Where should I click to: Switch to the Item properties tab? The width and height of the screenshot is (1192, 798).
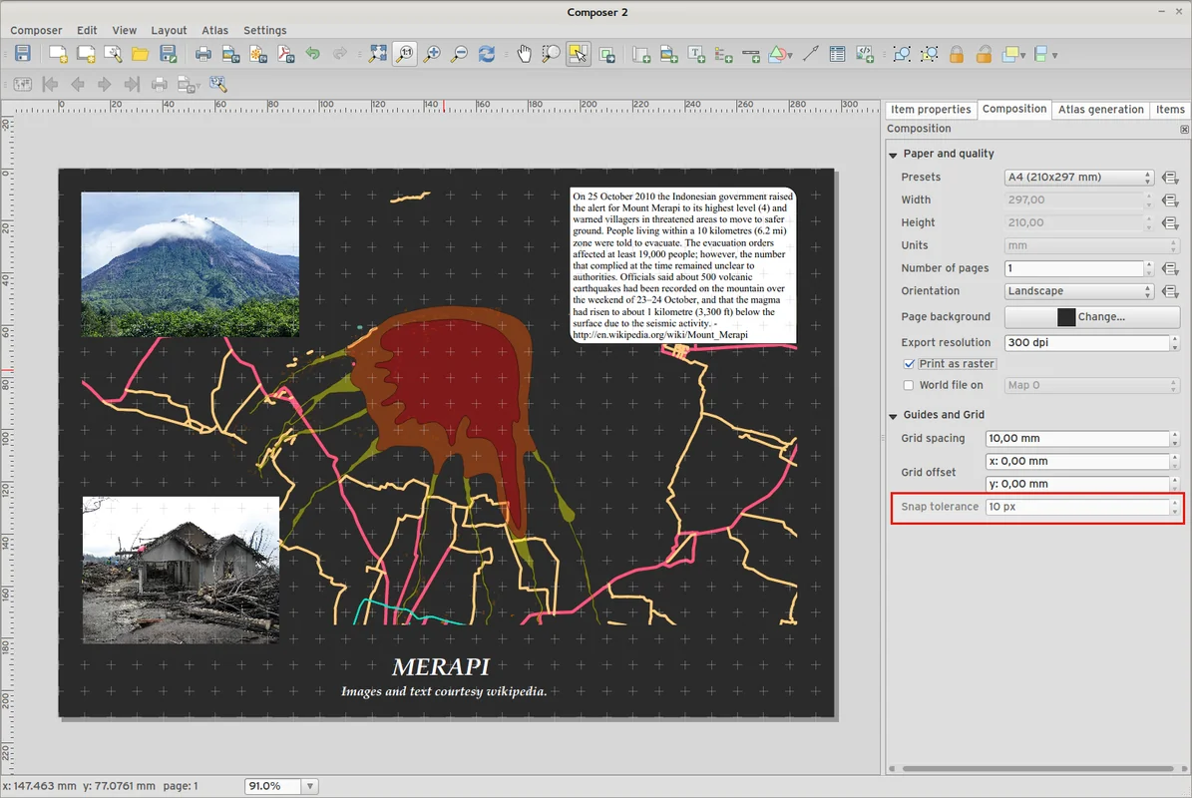tap(930, 110)
